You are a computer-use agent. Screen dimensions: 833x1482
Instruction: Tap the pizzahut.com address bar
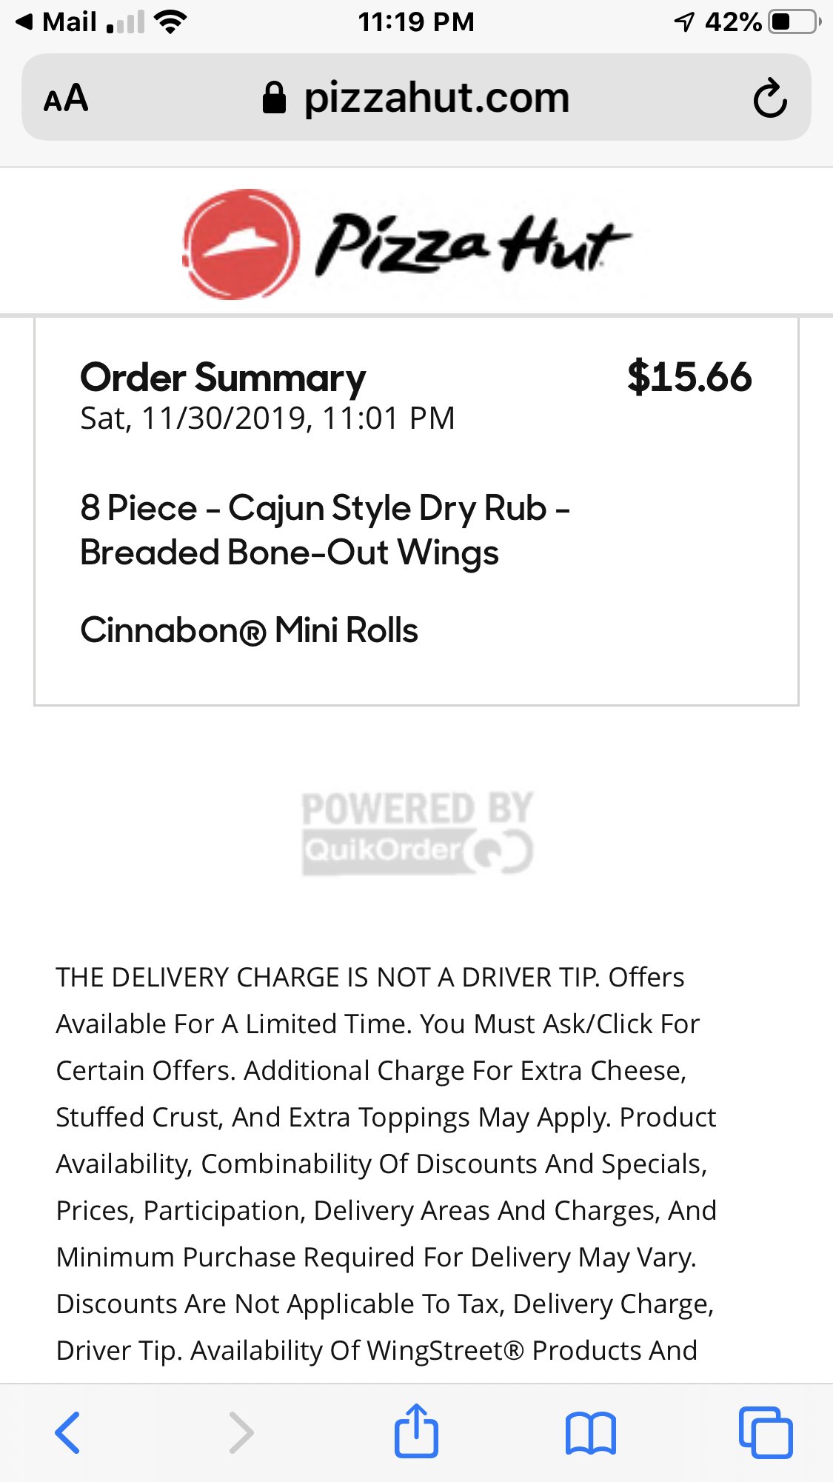436,98
